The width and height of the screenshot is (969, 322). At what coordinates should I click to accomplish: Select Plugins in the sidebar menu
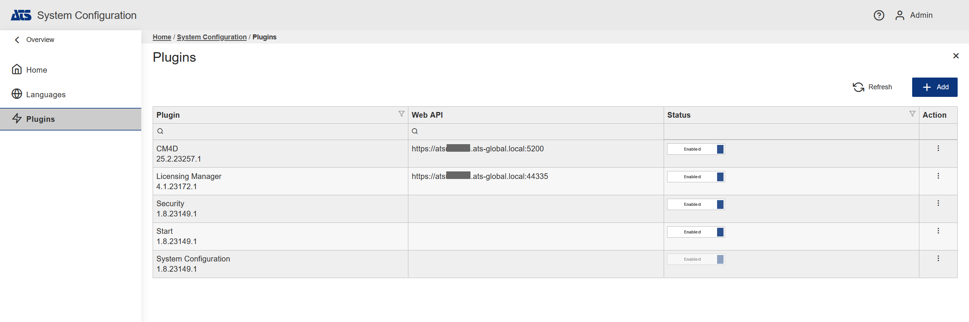pyautogui.click(x=41, y=119)
